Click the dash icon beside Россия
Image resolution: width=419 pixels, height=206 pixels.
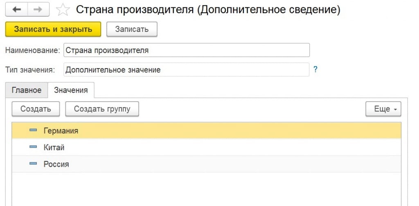click(33, 164)
